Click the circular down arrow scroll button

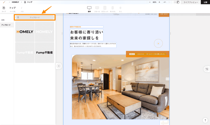tap(158, 43)
